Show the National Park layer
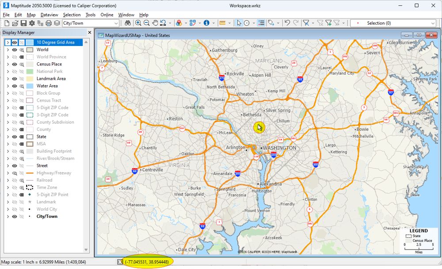 pos(15,72)
